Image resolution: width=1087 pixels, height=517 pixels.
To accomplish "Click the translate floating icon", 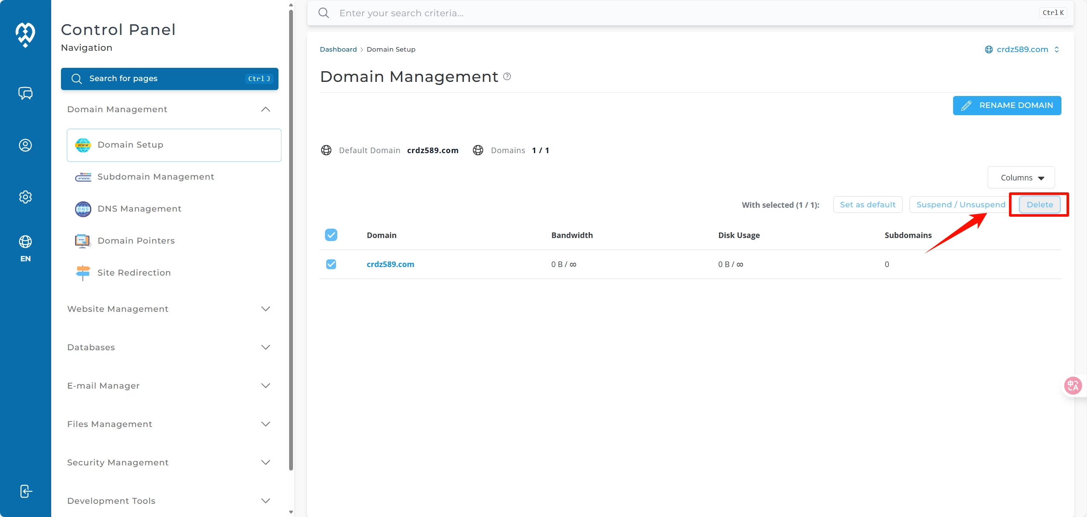I will pyautogui.click(x=1073, y=386).
